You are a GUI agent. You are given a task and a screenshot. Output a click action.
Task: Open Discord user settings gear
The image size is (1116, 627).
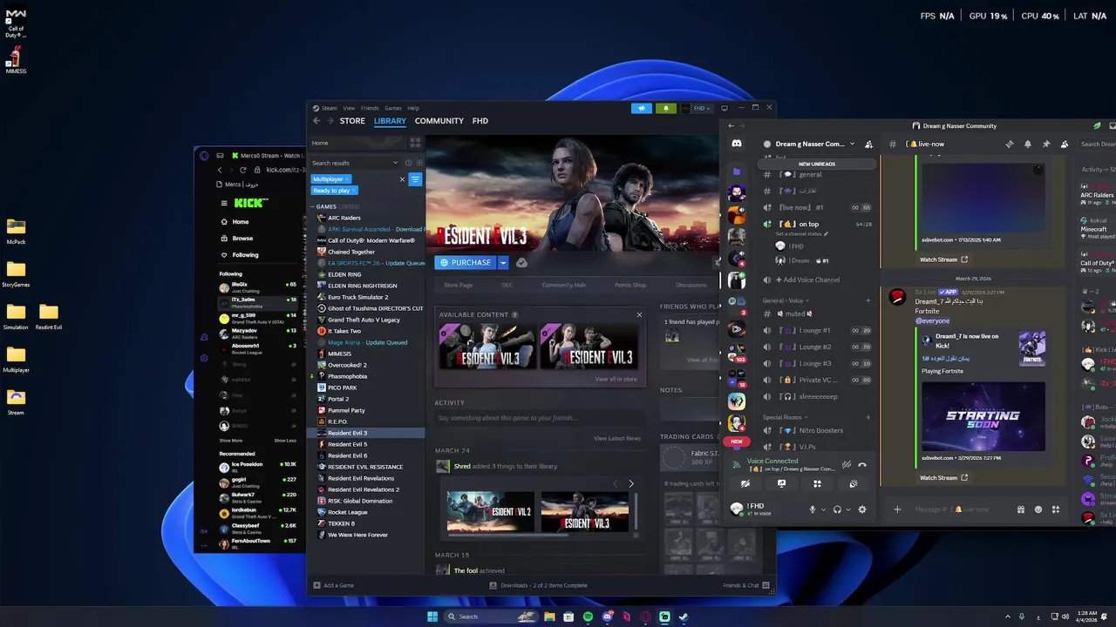click(x=862, y=509)
